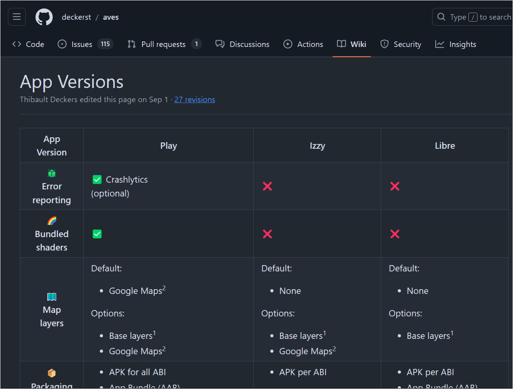This screenshot has width=513, height=389.
Task: Open the Actions tab
Action: (303, 44)
